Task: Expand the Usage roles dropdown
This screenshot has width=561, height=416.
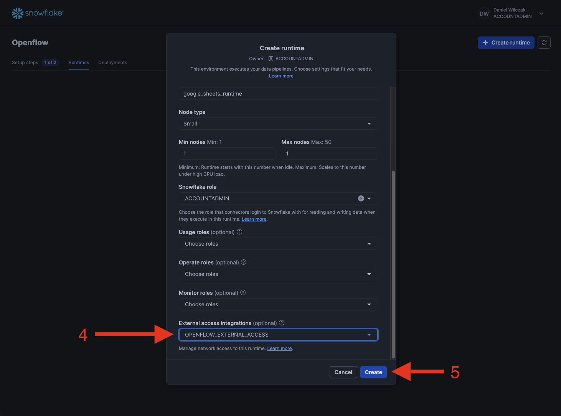Action: coord(278,244)
